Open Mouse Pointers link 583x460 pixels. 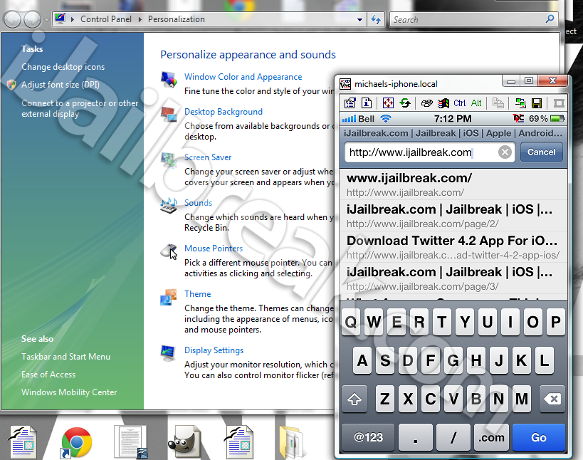214,249
